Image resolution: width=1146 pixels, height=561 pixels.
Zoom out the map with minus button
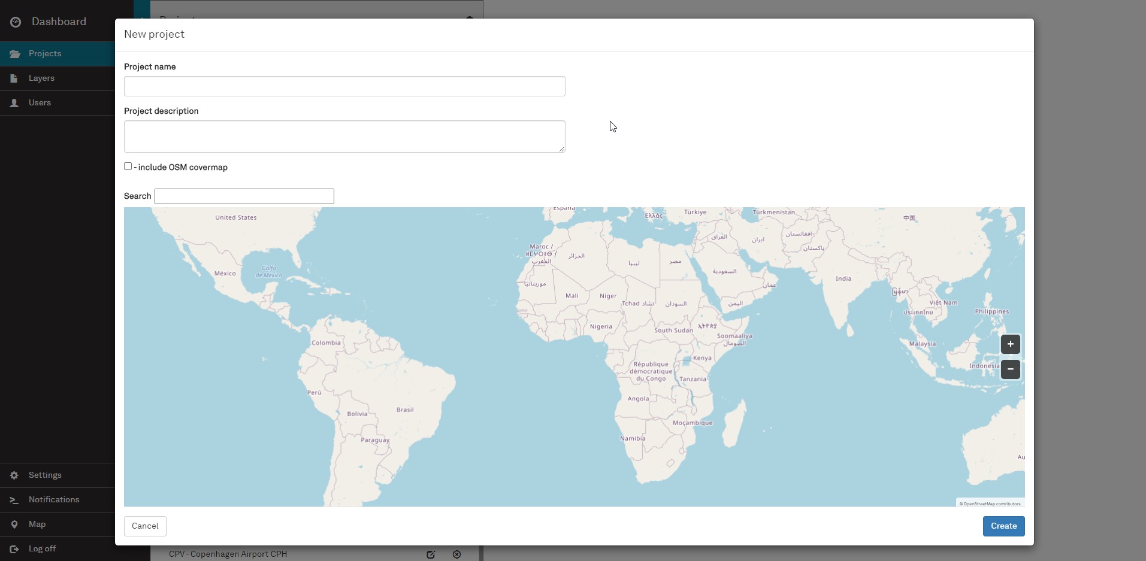pyautogui.click(x=1010, y=369)
